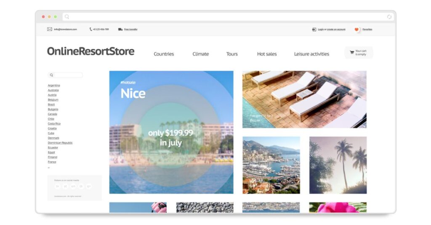Click the magnifier in sidebar search box

pyautogui.click(x=51, y=75)
